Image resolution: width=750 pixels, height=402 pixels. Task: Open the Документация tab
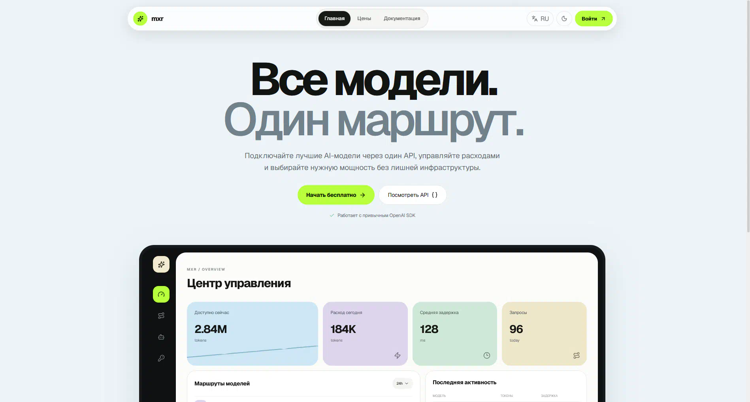click(x=402, y=19)
